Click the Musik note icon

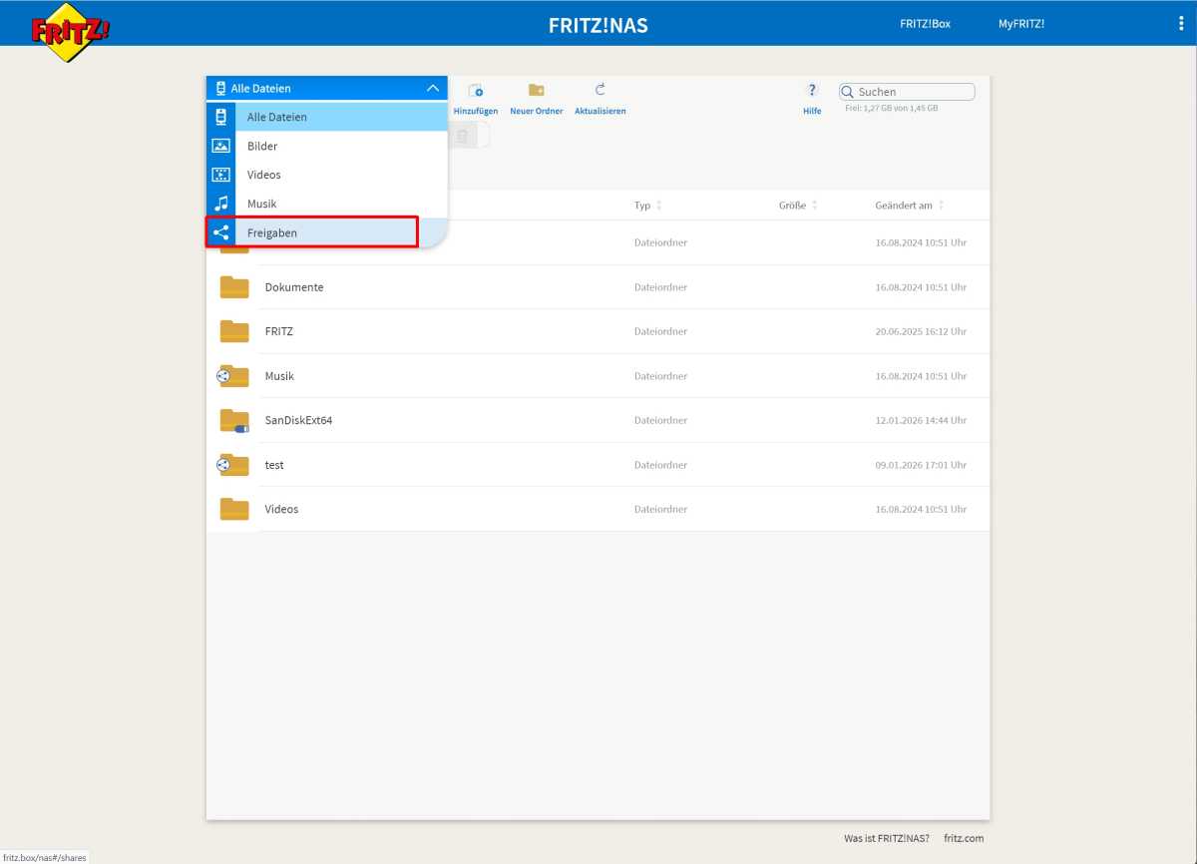coord(221,204)
